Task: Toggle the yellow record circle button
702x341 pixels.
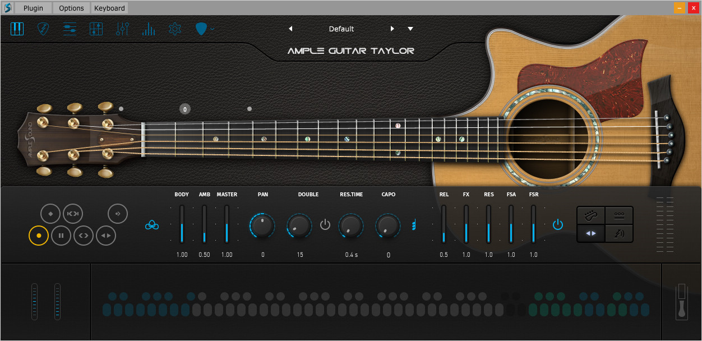Action: click(x=39, y=236)
